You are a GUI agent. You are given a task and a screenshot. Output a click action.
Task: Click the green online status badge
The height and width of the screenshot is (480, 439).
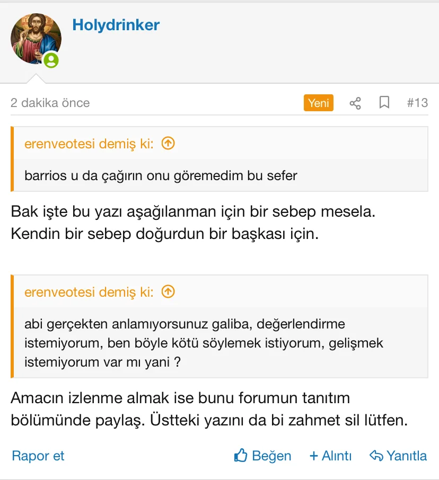(51, 60)
